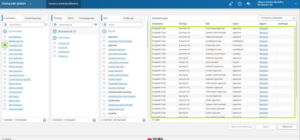Click the info icon next to All Seasons AS
The image size is (300, 140).
74,31
